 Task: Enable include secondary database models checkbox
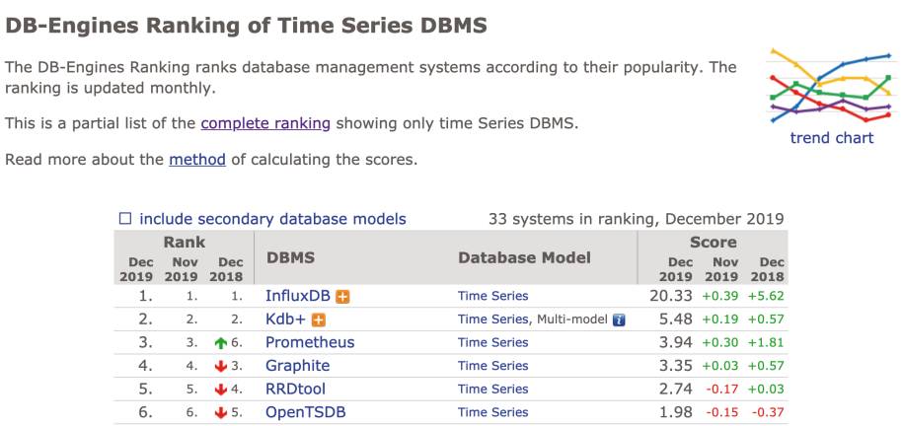(x=125, y=219)
